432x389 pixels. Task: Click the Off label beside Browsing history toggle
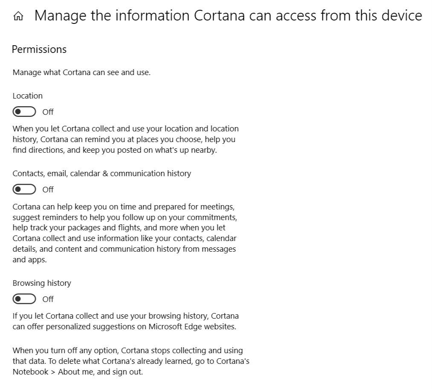click(x=48, y=299)
